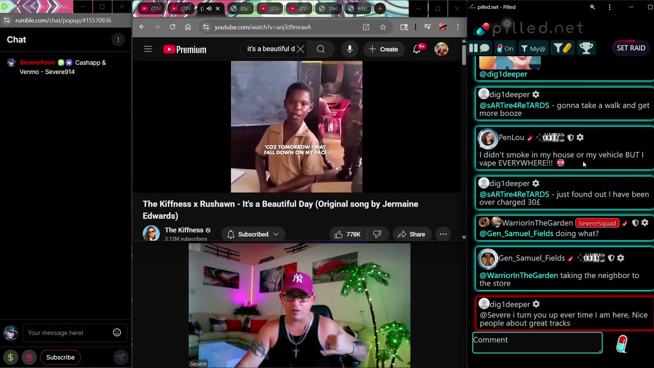The height and width of the screenshot is (368, 654).
Task: Open The Kiffness channel name link
Action: [x=184, y=230]
